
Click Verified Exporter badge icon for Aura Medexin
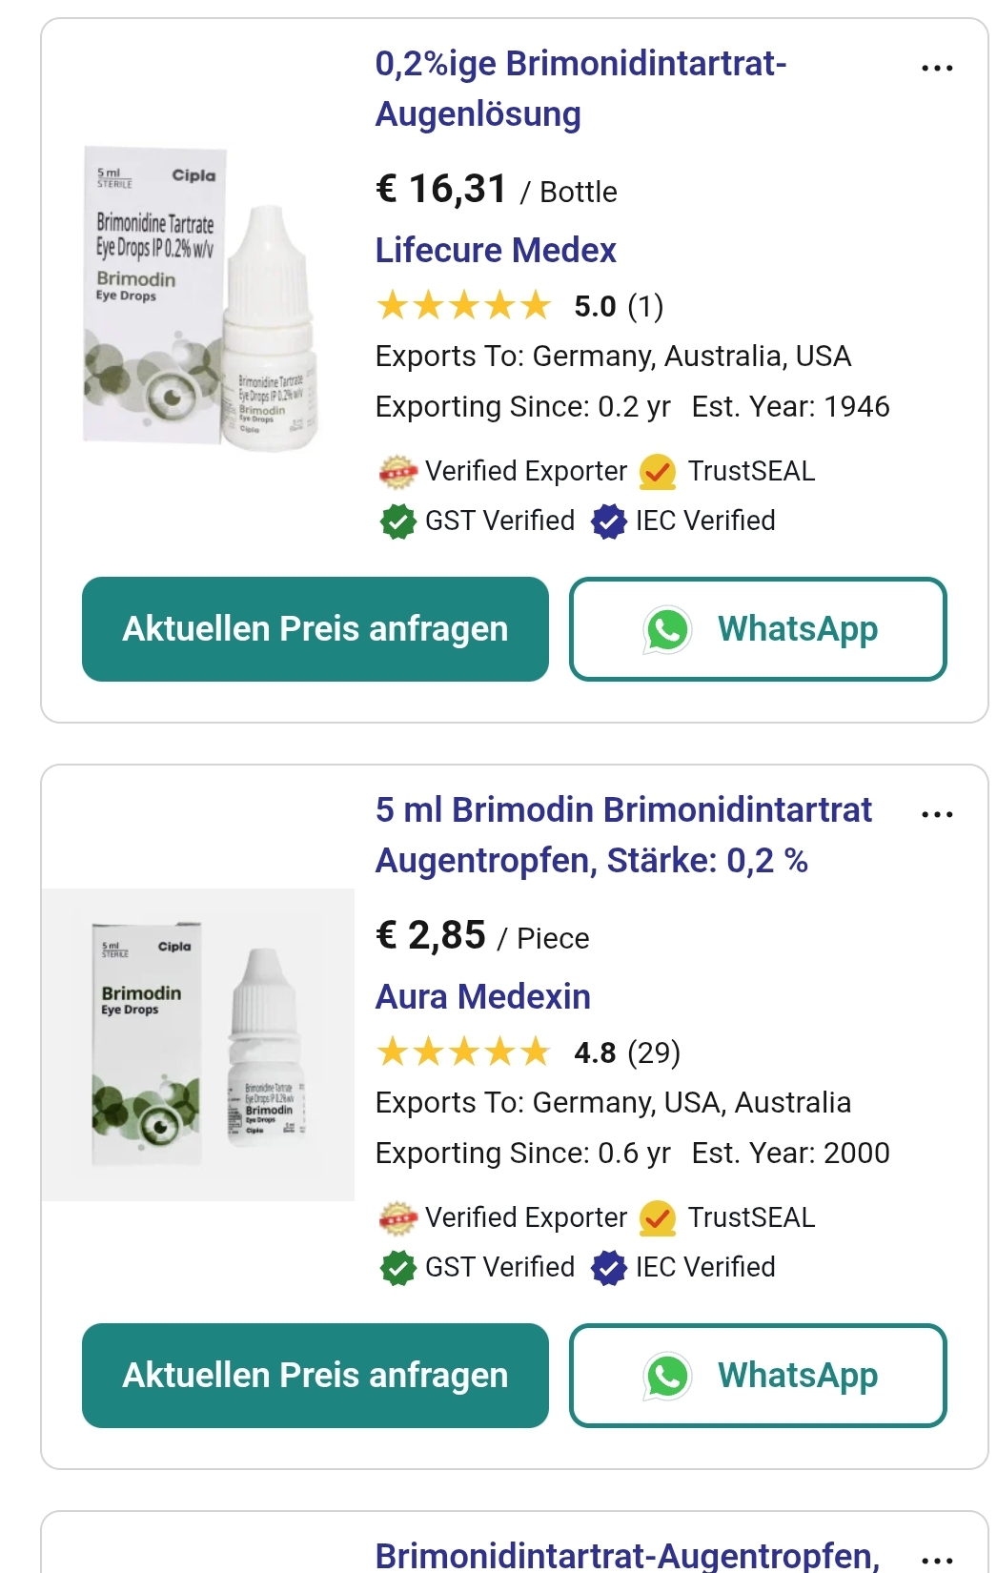pyautogui.click(x=397, y=1217)
